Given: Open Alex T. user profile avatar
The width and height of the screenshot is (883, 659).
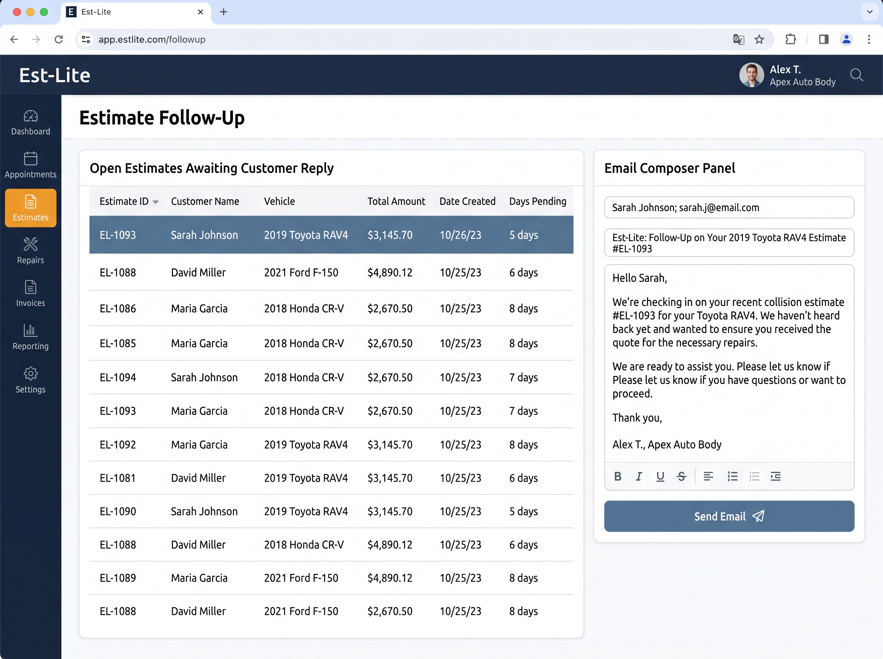Looking at the screenshot, I should 751,75.
